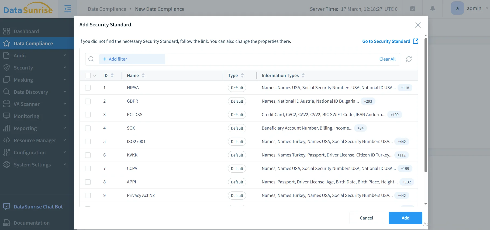Open DataSunrise Chat Bot in sidebar
This screenshot has width=490, height=230.
38,207
